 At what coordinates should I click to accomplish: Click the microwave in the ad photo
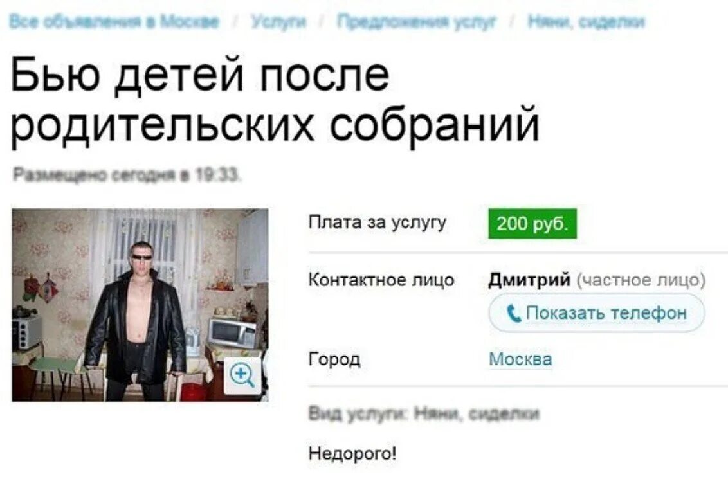coord(232,332)
